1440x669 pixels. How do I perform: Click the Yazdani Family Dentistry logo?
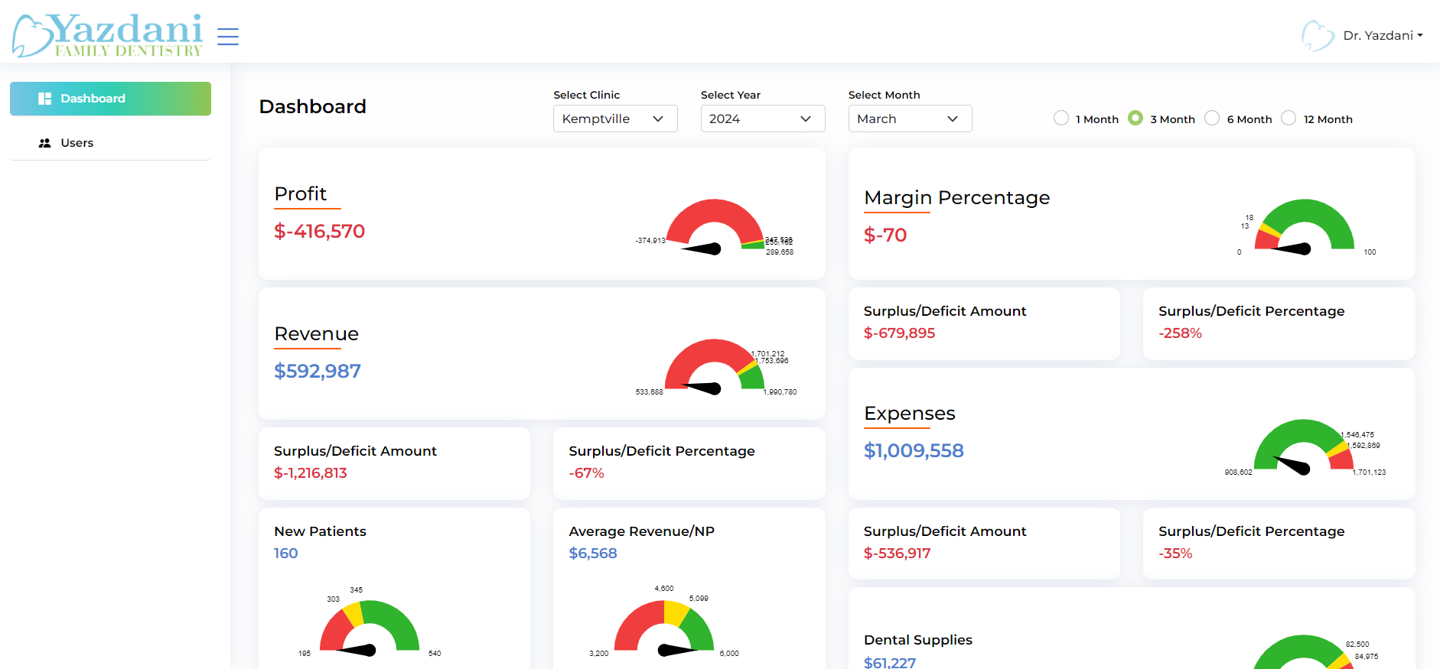click(x=107, y=35)
